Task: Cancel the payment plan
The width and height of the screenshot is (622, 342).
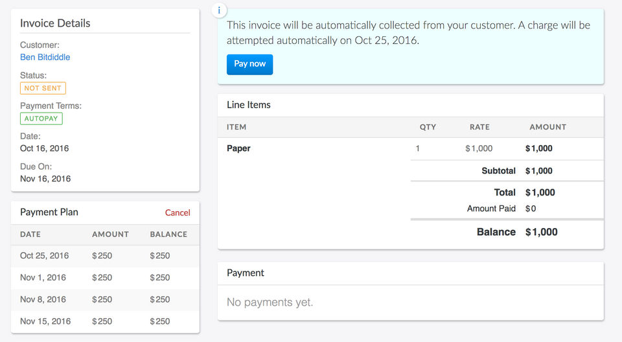Action: point(178,212)
